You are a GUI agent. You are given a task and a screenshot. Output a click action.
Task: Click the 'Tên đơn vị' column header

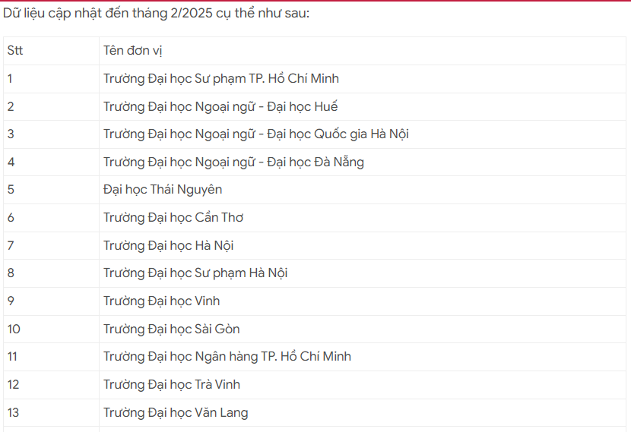click(x=133, y=51)
